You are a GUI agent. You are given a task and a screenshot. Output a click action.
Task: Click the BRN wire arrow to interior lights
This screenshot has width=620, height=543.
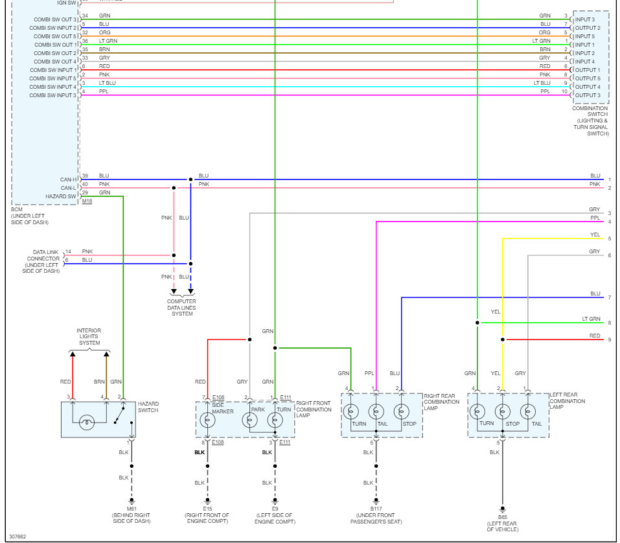(106, 354)
